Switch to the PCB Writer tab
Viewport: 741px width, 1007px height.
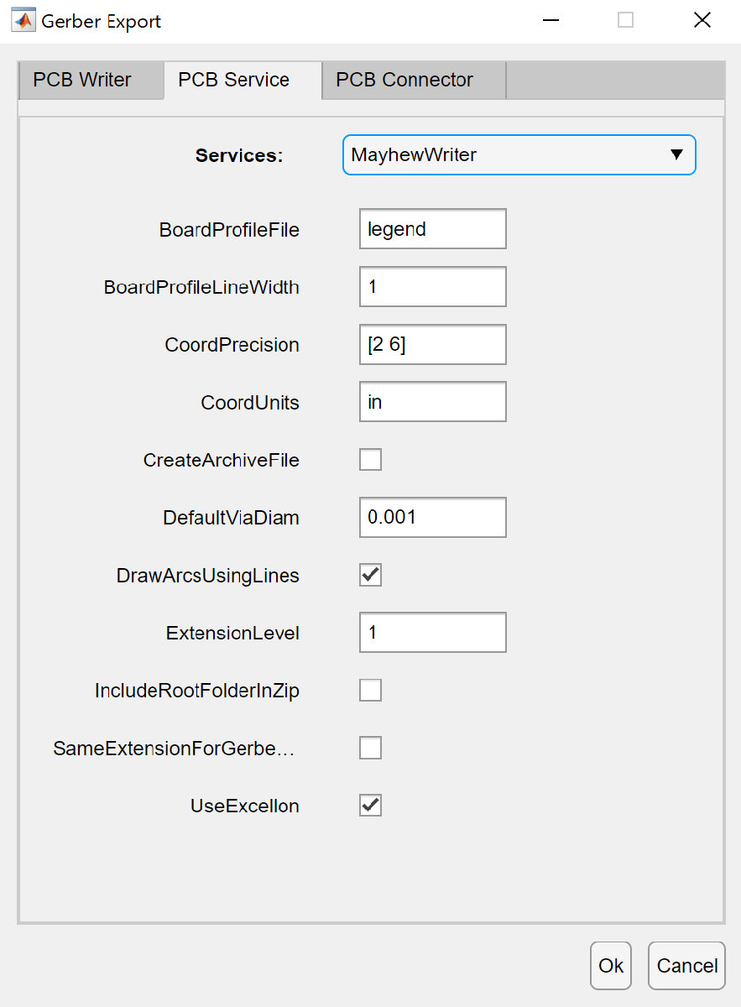point(82,81)
